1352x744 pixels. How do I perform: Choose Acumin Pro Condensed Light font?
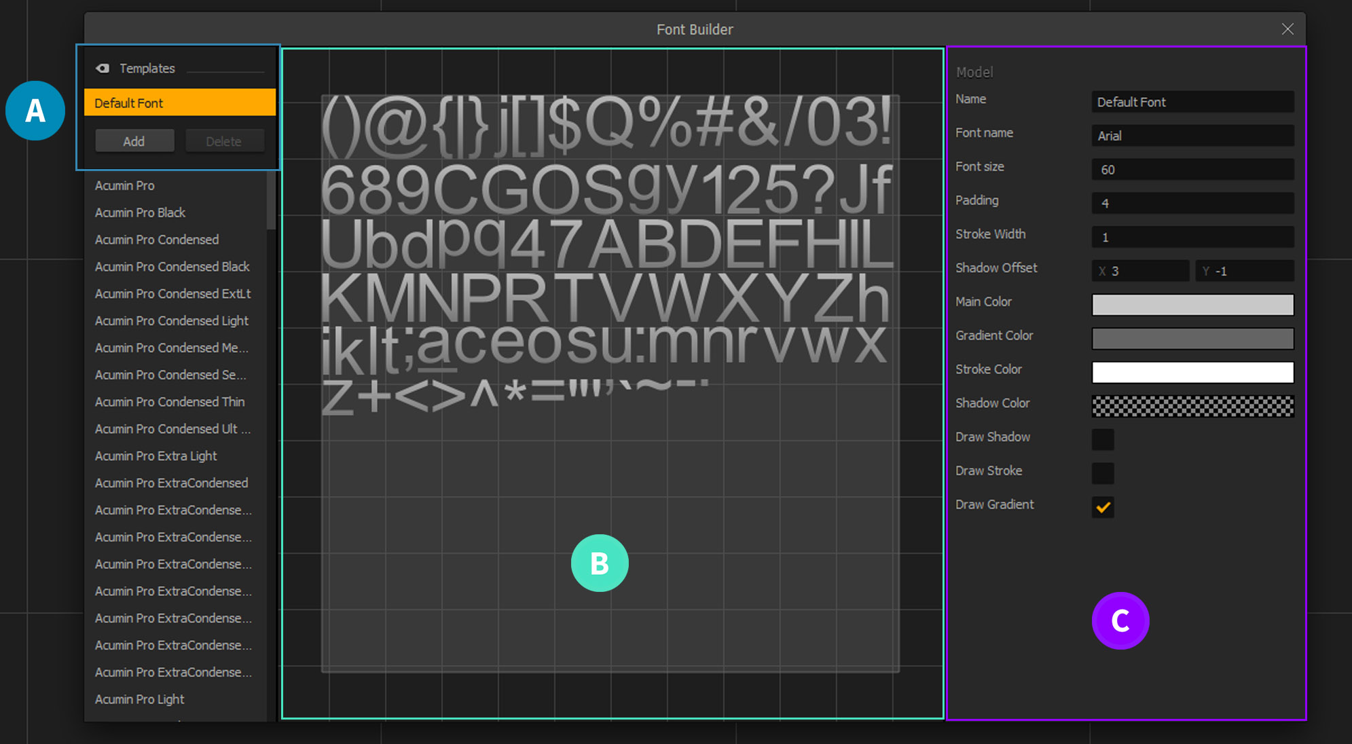172,321
